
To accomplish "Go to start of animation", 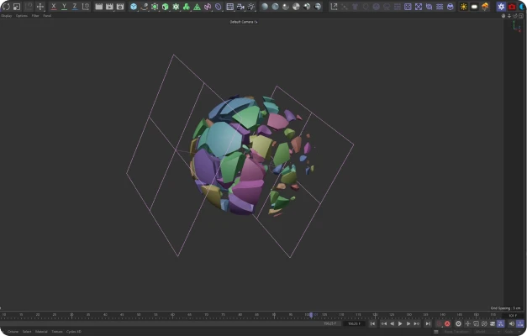I will pos(372,323).
